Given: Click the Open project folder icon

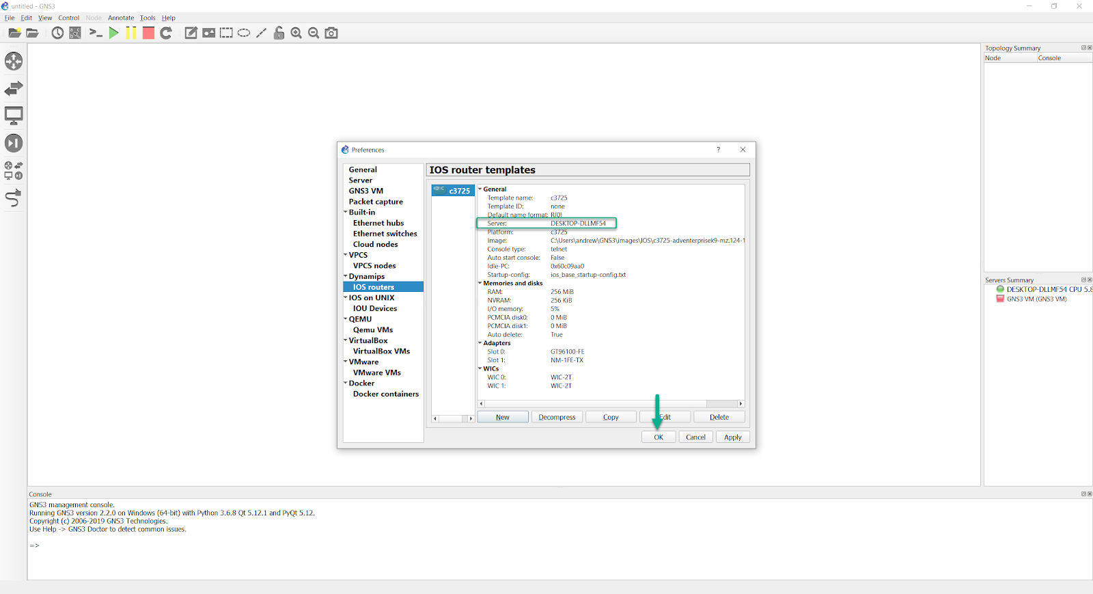Looking at the screenshot, I should (x=32, y=33).
